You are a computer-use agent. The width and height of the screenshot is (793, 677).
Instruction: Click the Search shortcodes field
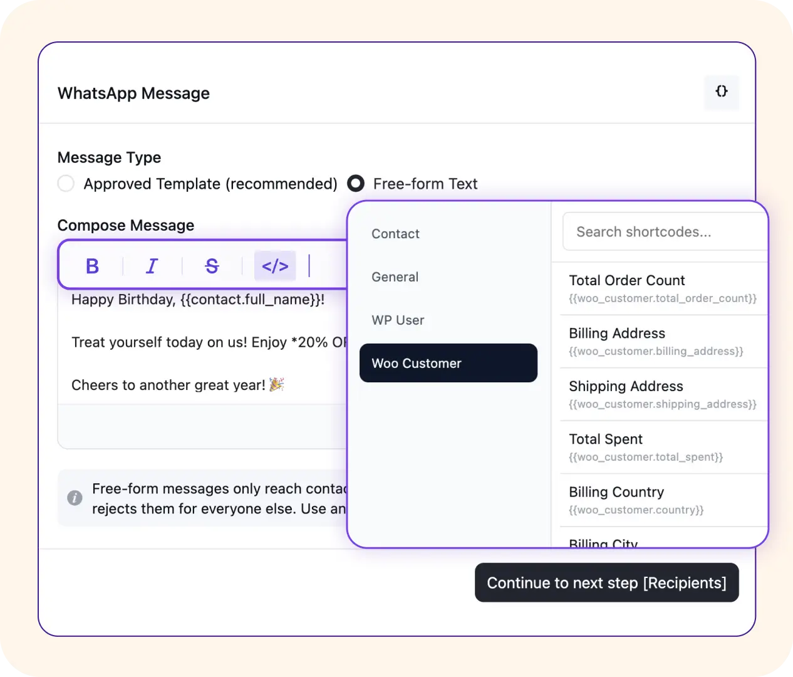665,232
